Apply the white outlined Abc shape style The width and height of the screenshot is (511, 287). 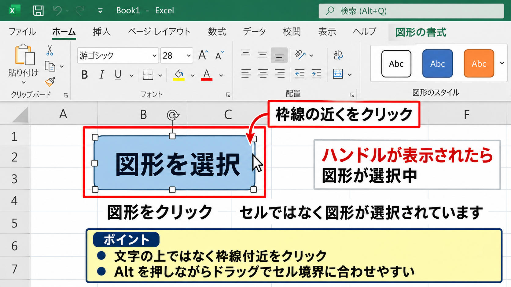396,64
